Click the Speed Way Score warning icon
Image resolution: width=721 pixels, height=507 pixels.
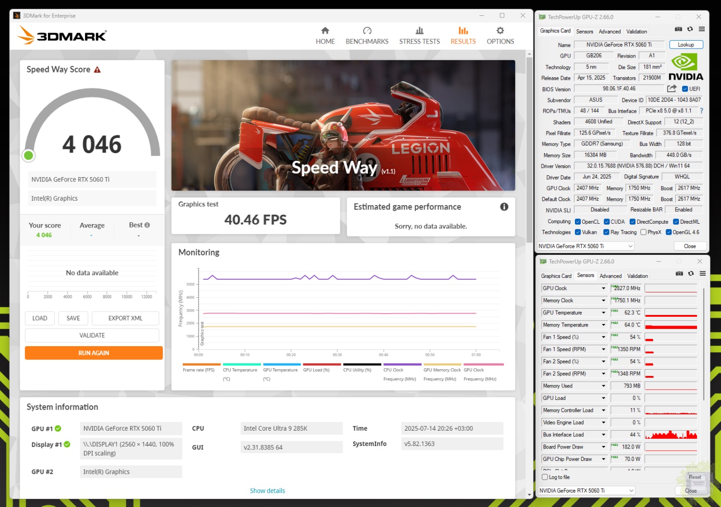pyautogui.click(x=97, y=70)
